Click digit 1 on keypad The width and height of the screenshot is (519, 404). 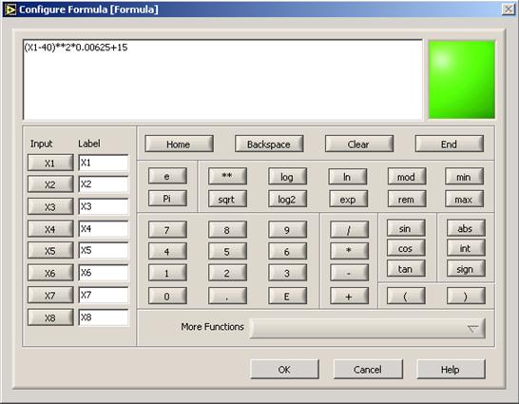167,273
